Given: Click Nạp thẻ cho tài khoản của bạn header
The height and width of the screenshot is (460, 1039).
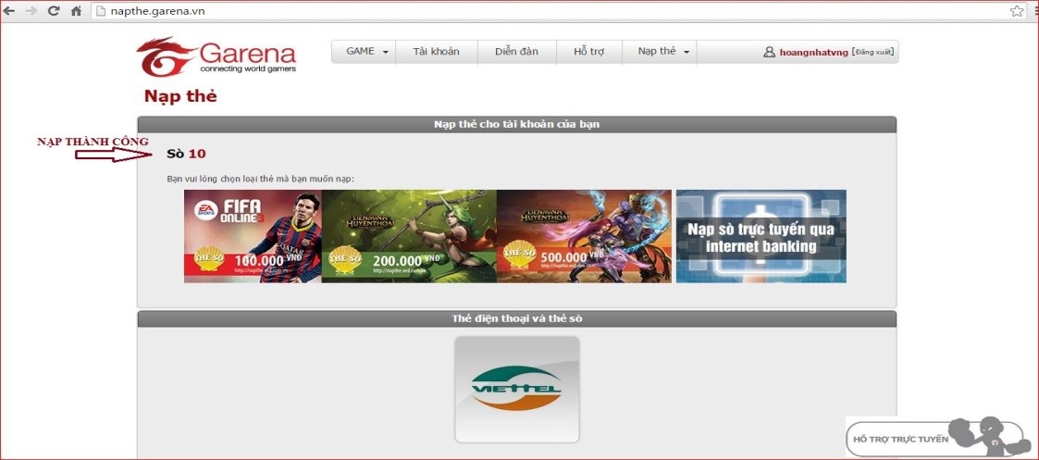Looking at the screenshot, I should pos(517,125).
